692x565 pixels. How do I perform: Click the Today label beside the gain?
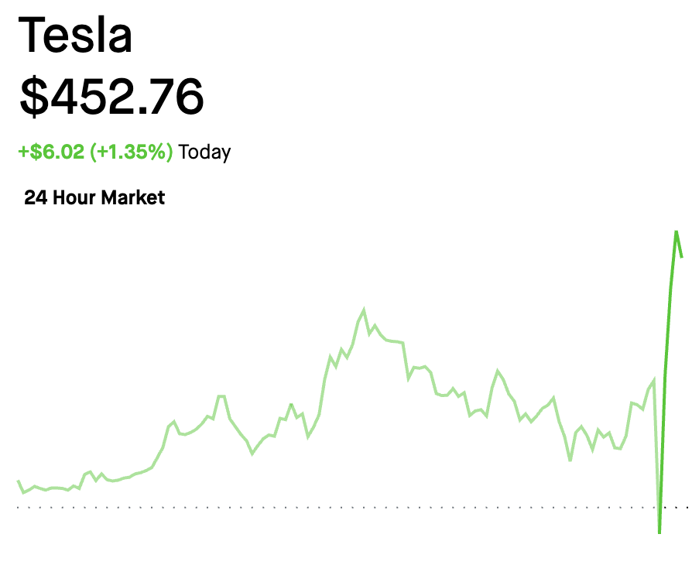pos(204,152)
